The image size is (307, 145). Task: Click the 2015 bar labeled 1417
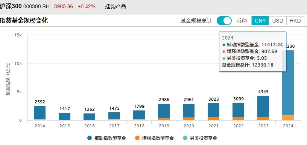[x=65, y=116]
